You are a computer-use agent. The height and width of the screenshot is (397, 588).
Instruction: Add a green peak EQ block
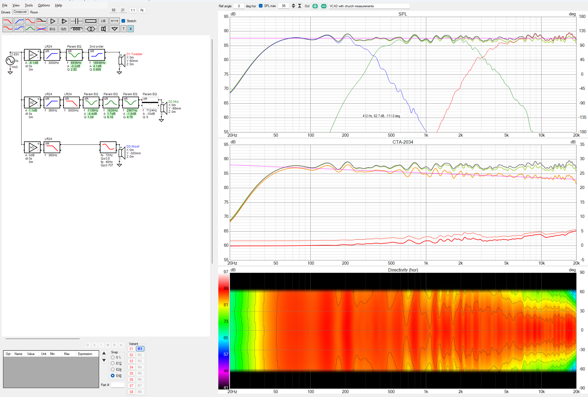coord(30,29)
